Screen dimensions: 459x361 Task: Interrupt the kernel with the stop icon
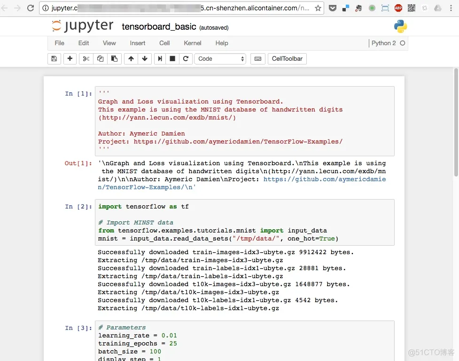[172, 59]
